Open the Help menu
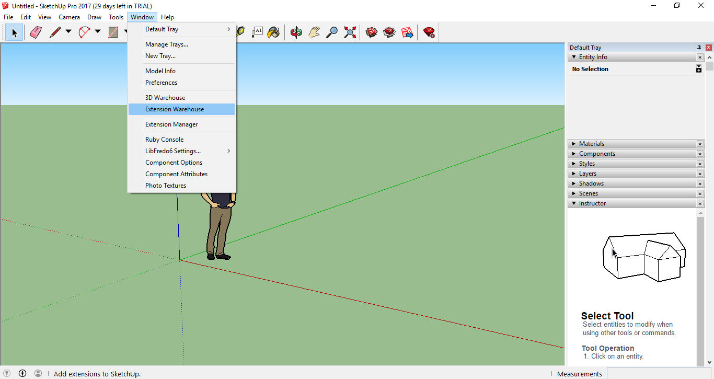Viewport: 714px width, 379px height. [167, 17]
